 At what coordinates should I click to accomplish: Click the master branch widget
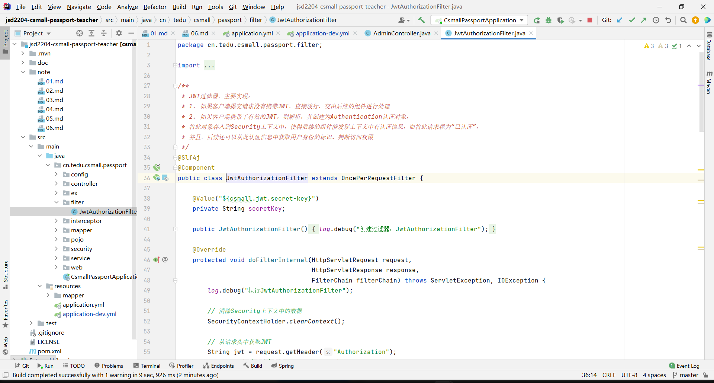(x=685, y=375)
